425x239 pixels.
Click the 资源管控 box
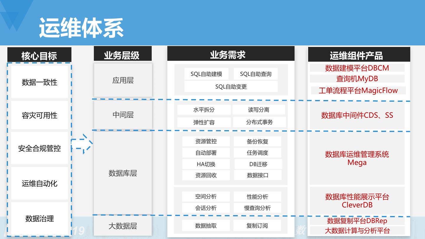point(206,141)
